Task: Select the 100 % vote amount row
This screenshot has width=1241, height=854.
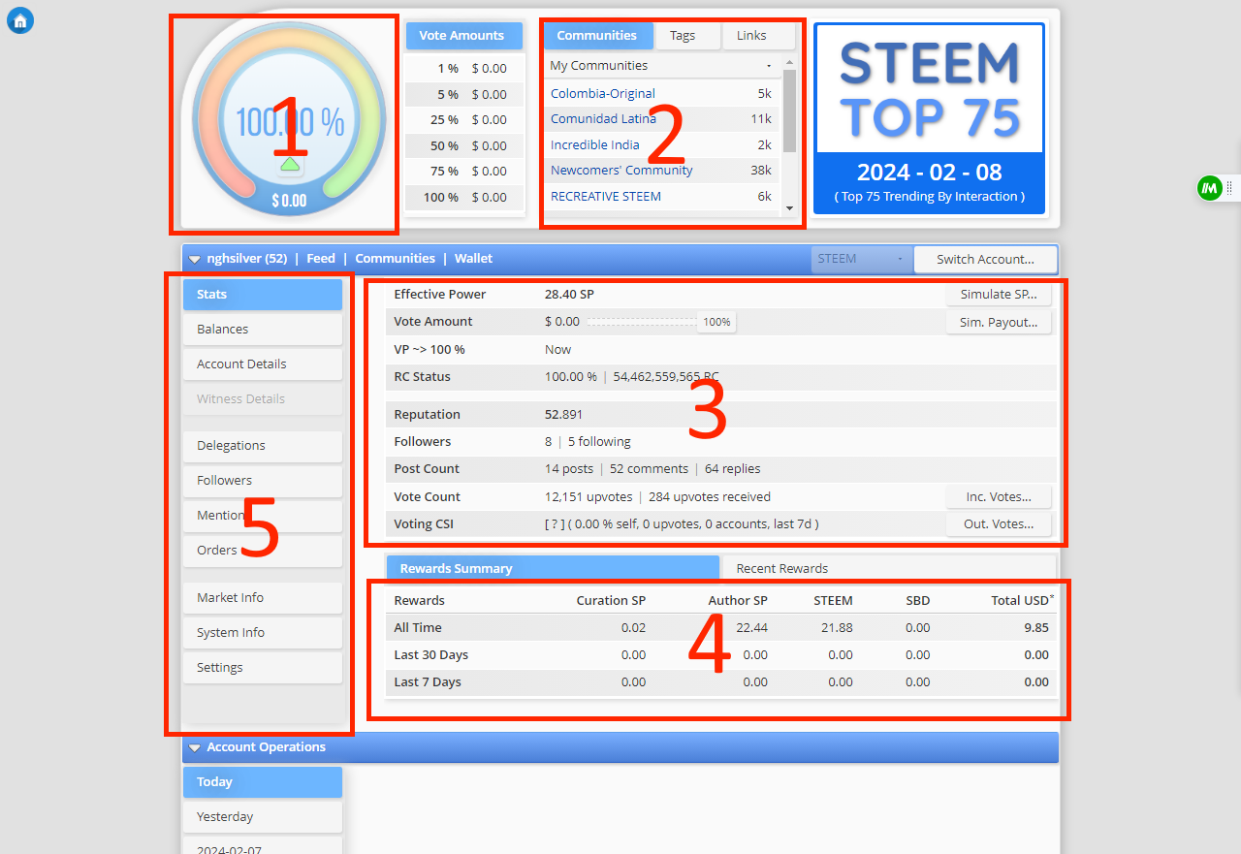Action: [465, 198]
